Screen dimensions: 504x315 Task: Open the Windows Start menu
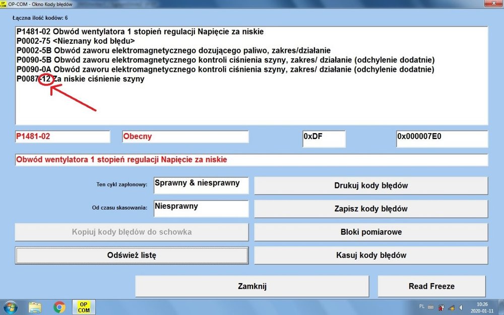[x=10, y=306]
